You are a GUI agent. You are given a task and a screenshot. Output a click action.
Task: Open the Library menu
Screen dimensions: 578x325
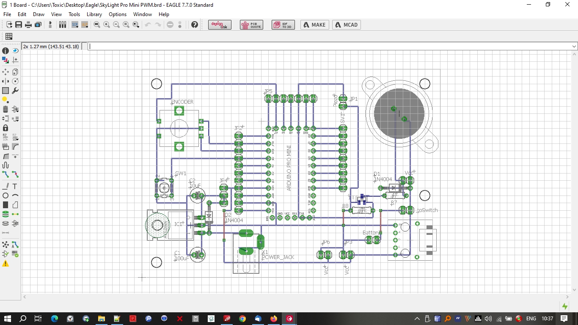coord(94,14)
